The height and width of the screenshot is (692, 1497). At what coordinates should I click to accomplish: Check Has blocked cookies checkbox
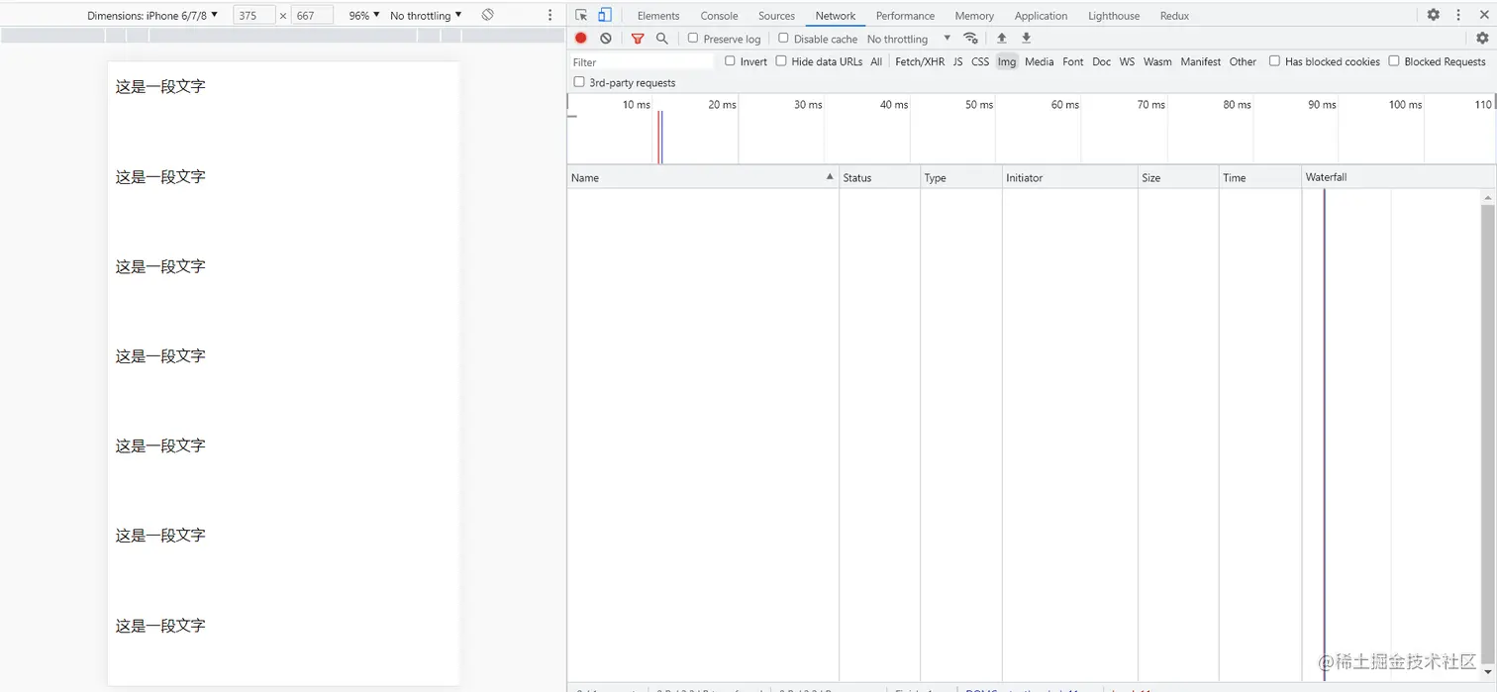click(x=1274, y=61)
